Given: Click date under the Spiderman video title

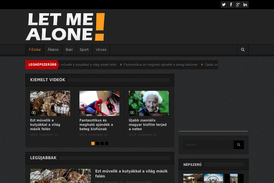Looking at the screenshot, I should coord(94,135).
